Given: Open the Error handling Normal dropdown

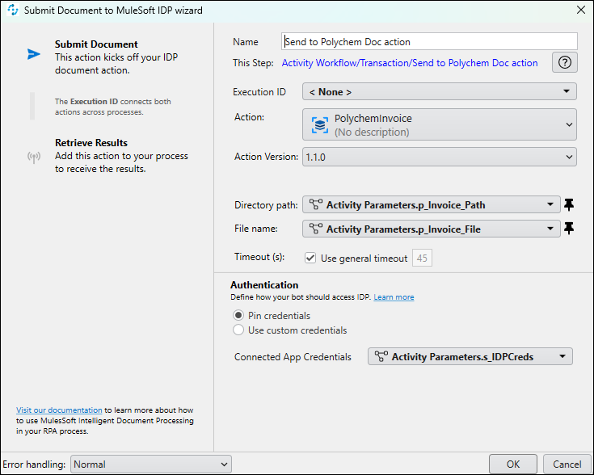Looking at the screenshot, I should tap(151, 464).
